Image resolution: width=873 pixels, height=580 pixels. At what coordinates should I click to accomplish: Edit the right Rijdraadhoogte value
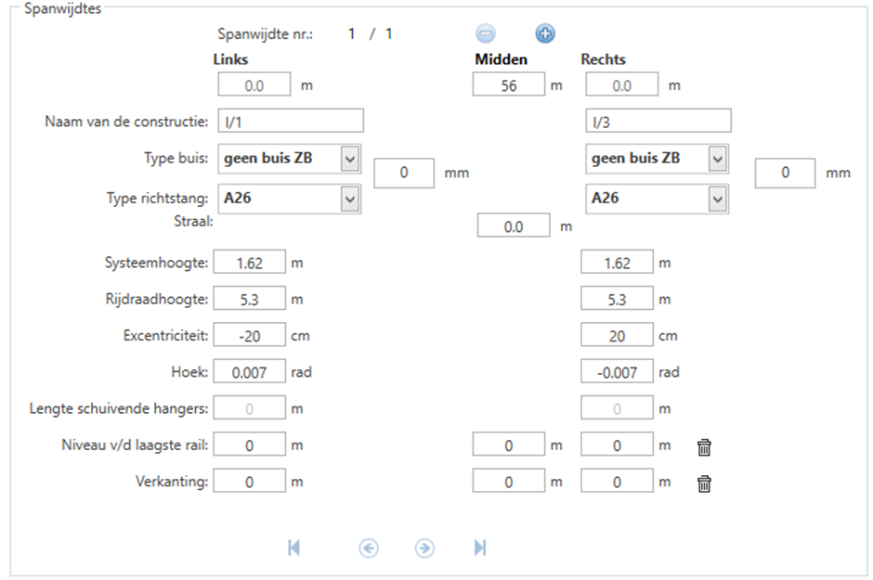coord(617,300)
